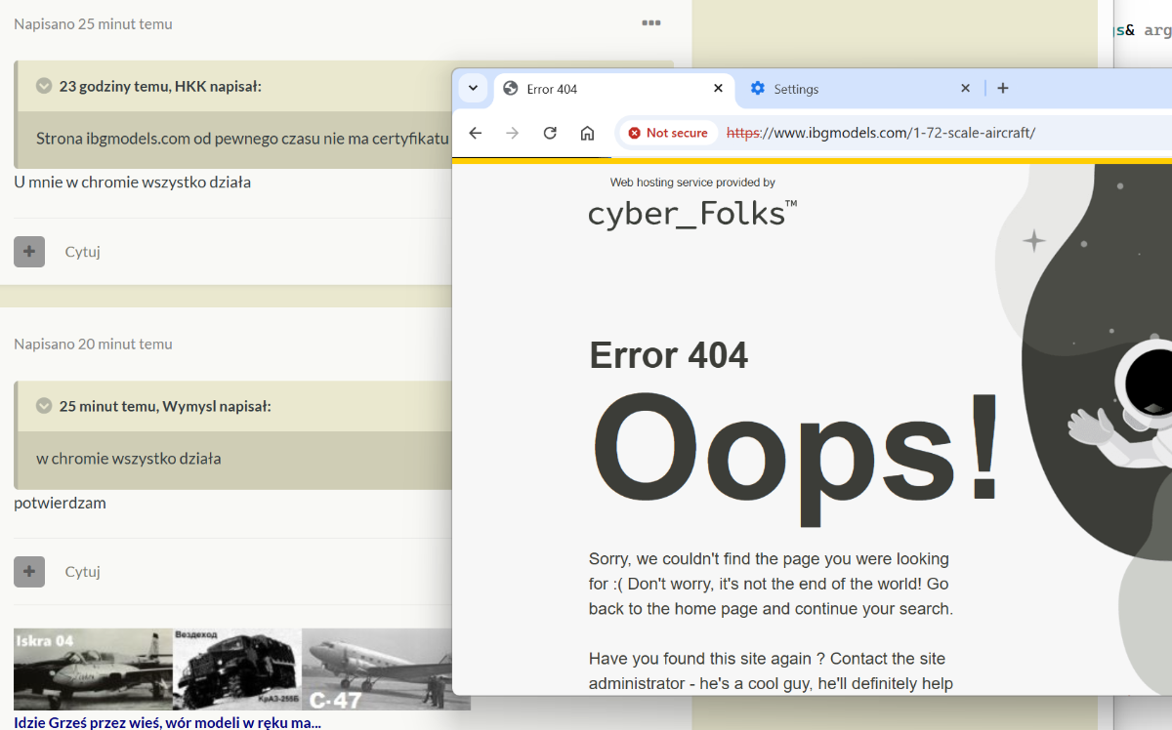
Task: Close the Settings tab
Action: pos(965,89)
